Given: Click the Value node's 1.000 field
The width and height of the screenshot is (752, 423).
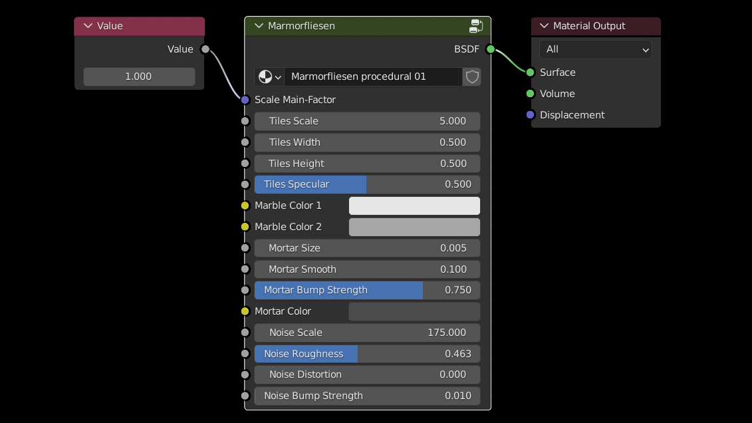Looking at the screenshot, I should point(139,76).
